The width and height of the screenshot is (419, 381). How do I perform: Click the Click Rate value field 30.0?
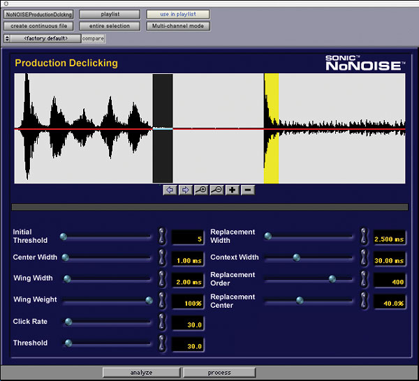coord(188,323)
